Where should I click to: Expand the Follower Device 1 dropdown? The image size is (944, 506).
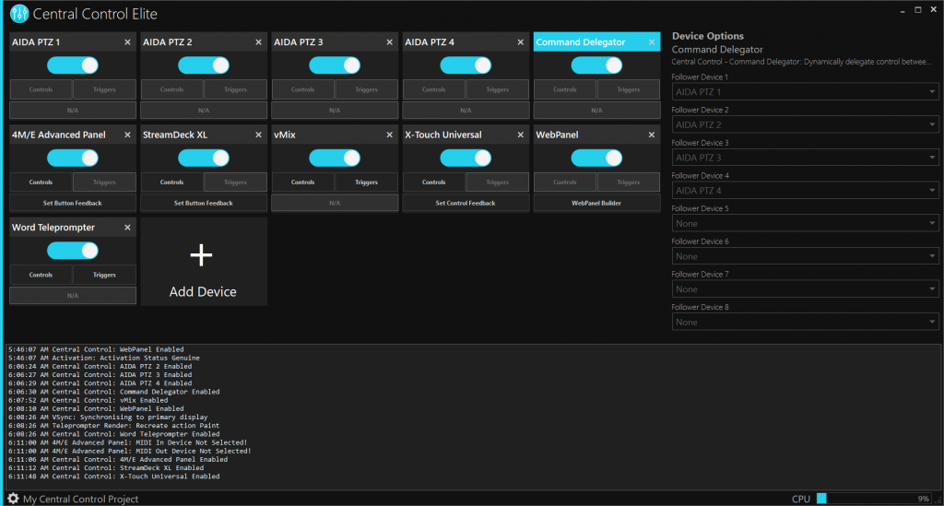coord(805,91)
